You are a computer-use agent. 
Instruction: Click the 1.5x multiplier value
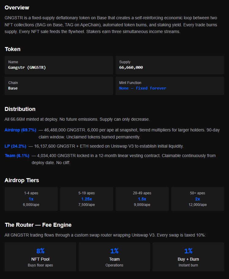click(142, 199)
